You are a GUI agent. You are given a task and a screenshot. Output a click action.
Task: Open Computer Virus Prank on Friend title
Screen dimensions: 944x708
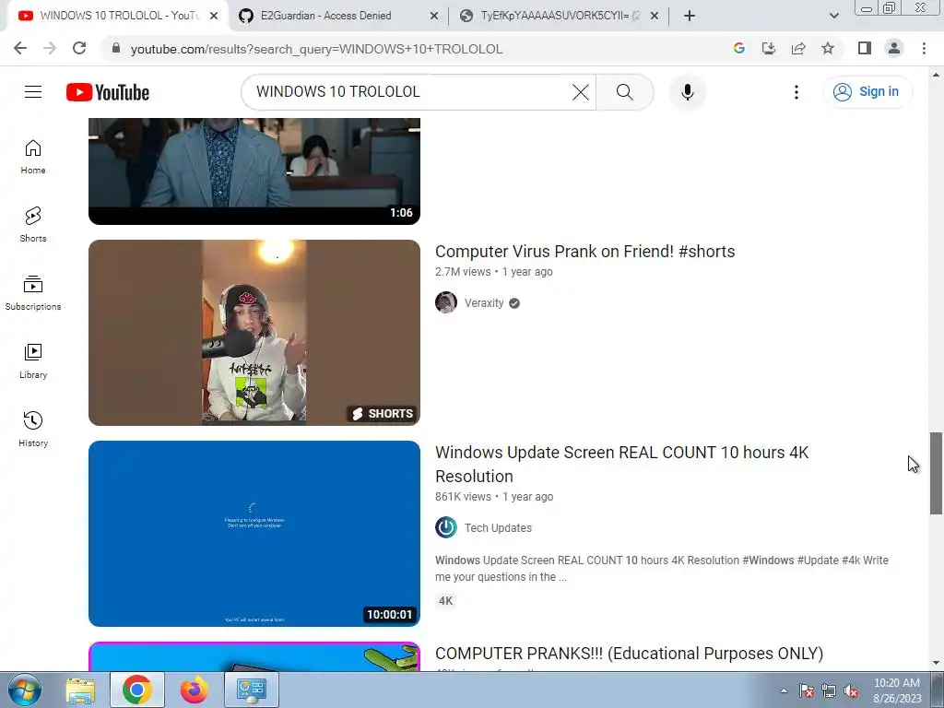(x=584, y=251)
